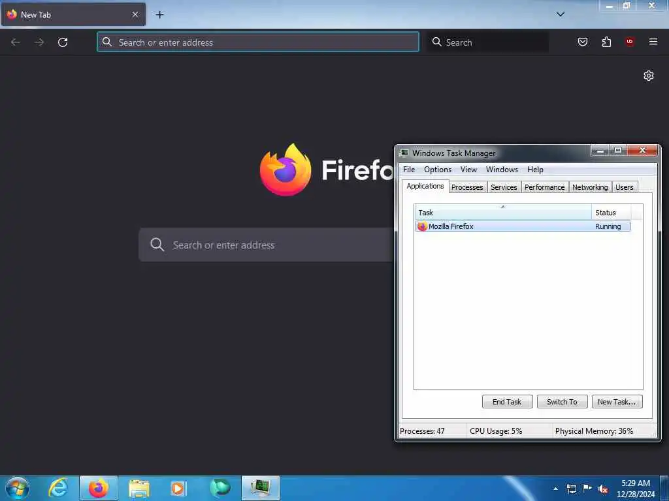Focus the Firefox toolbar Search box
The image size is (669, 501).
[488, 42]
